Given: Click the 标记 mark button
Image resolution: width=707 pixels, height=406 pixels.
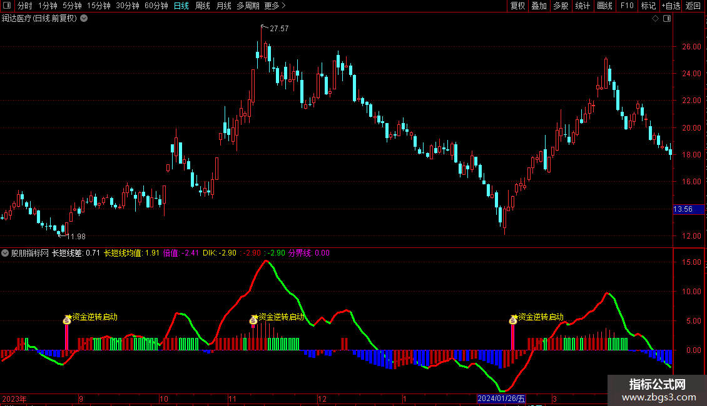Looking at the screenshot, I should (x=648, y=6).
